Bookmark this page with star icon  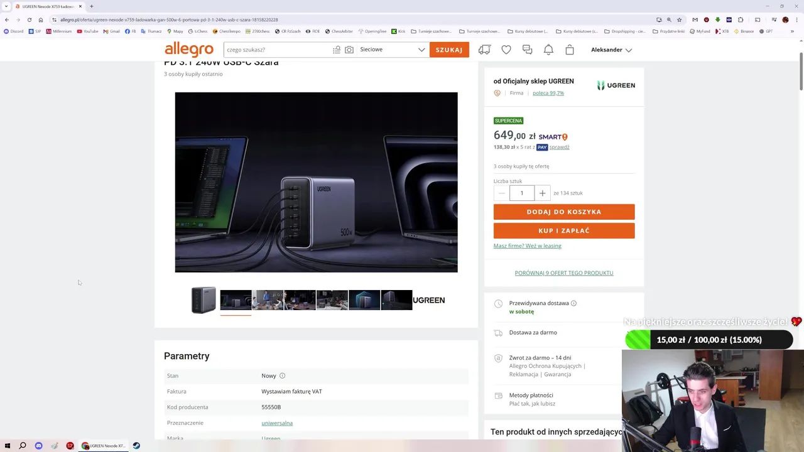(x=679, y=19)
